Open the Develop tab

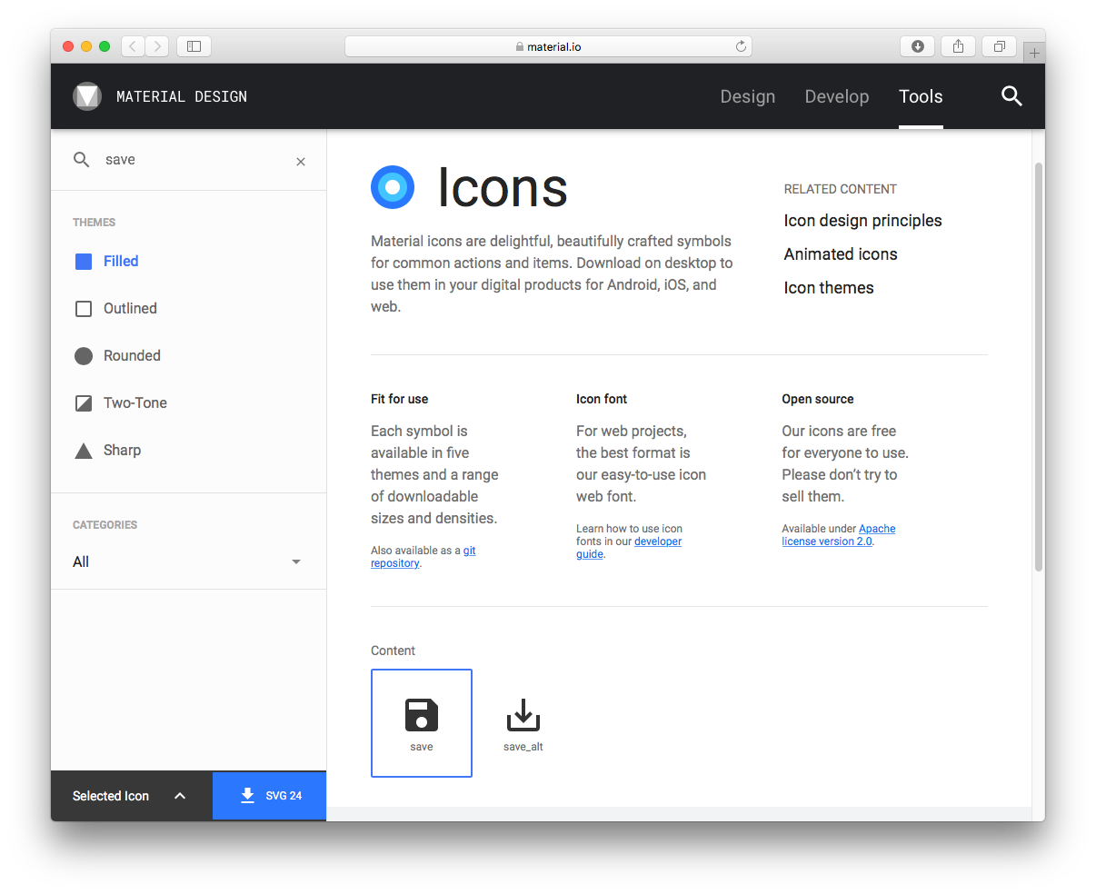[837, 96]
